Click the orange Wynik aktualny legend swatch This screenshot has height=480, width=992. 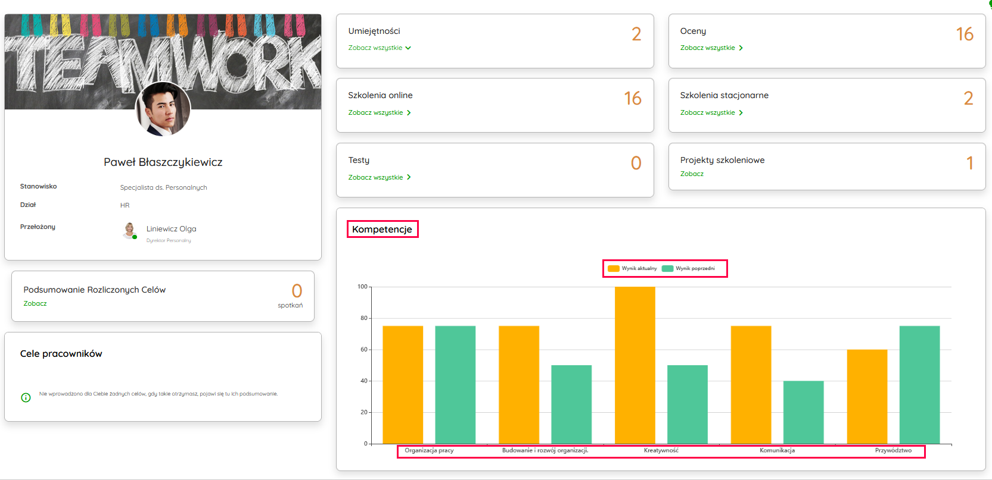(x=613, y=269)
